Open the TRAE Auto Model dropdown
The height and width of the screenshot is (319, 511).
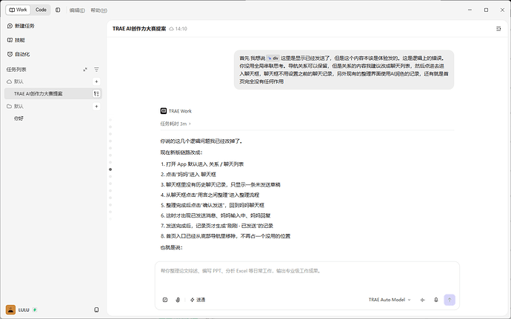(x=390, y=300)
